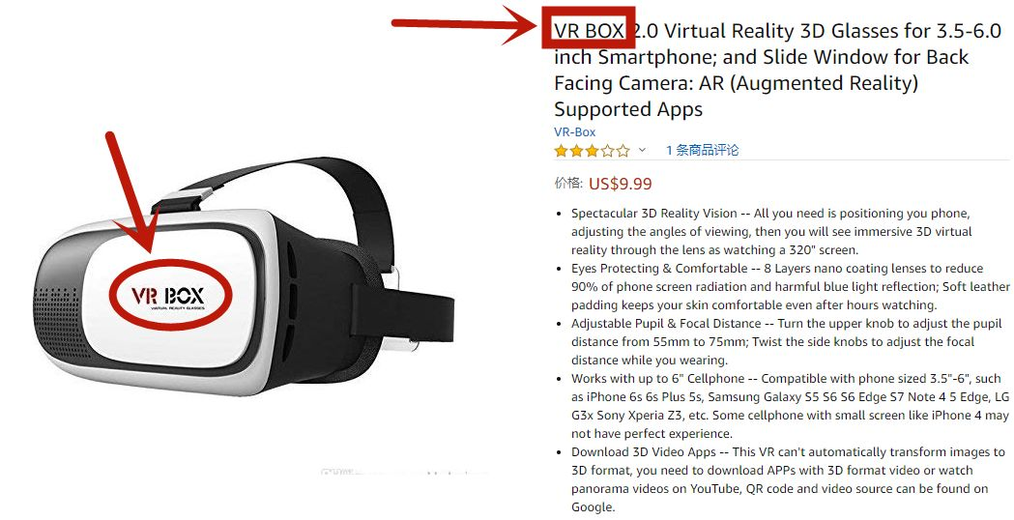
Task: Click the Eyes Protecting & Comfortable bullet
Action: point(790,286)
